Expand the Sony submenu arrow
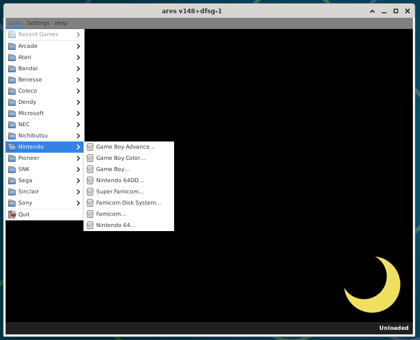The width and height of the screenshot is (420, 340). point(78,203)
